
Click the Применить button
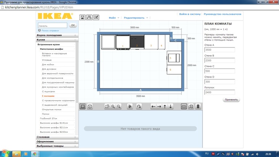tap(231, 99)
